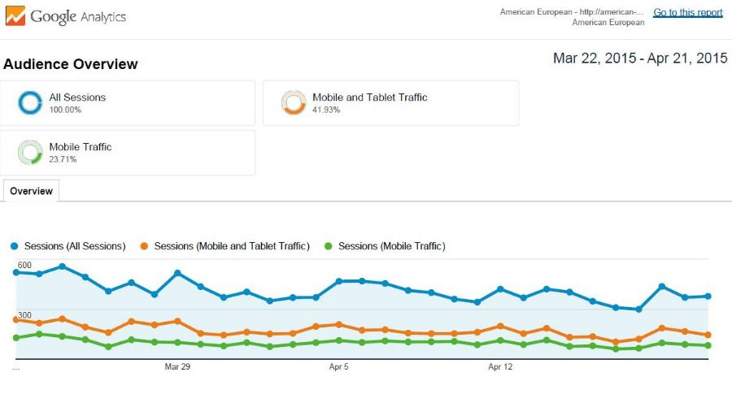Screen dimensions: 732x394
Task: Select the Overview tab
Action: point(31,191)
